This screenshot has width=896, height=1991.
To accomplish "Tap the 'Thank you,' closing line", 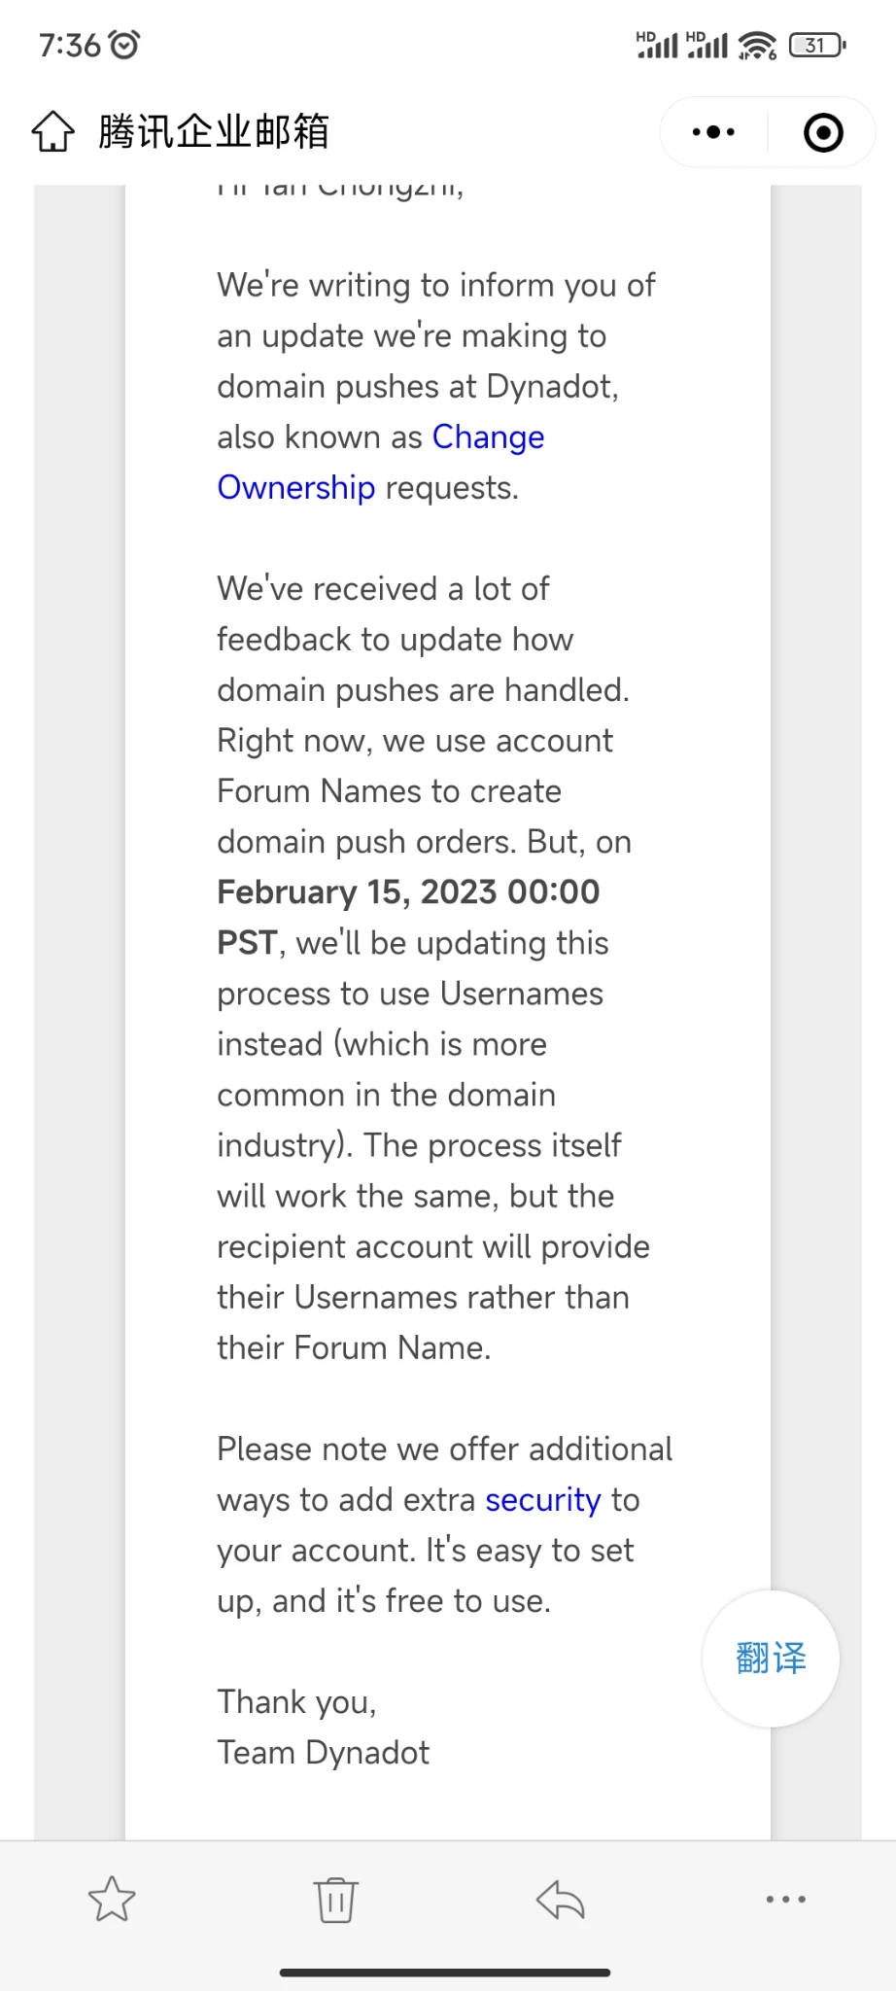I will click(x=296, y=1702).
